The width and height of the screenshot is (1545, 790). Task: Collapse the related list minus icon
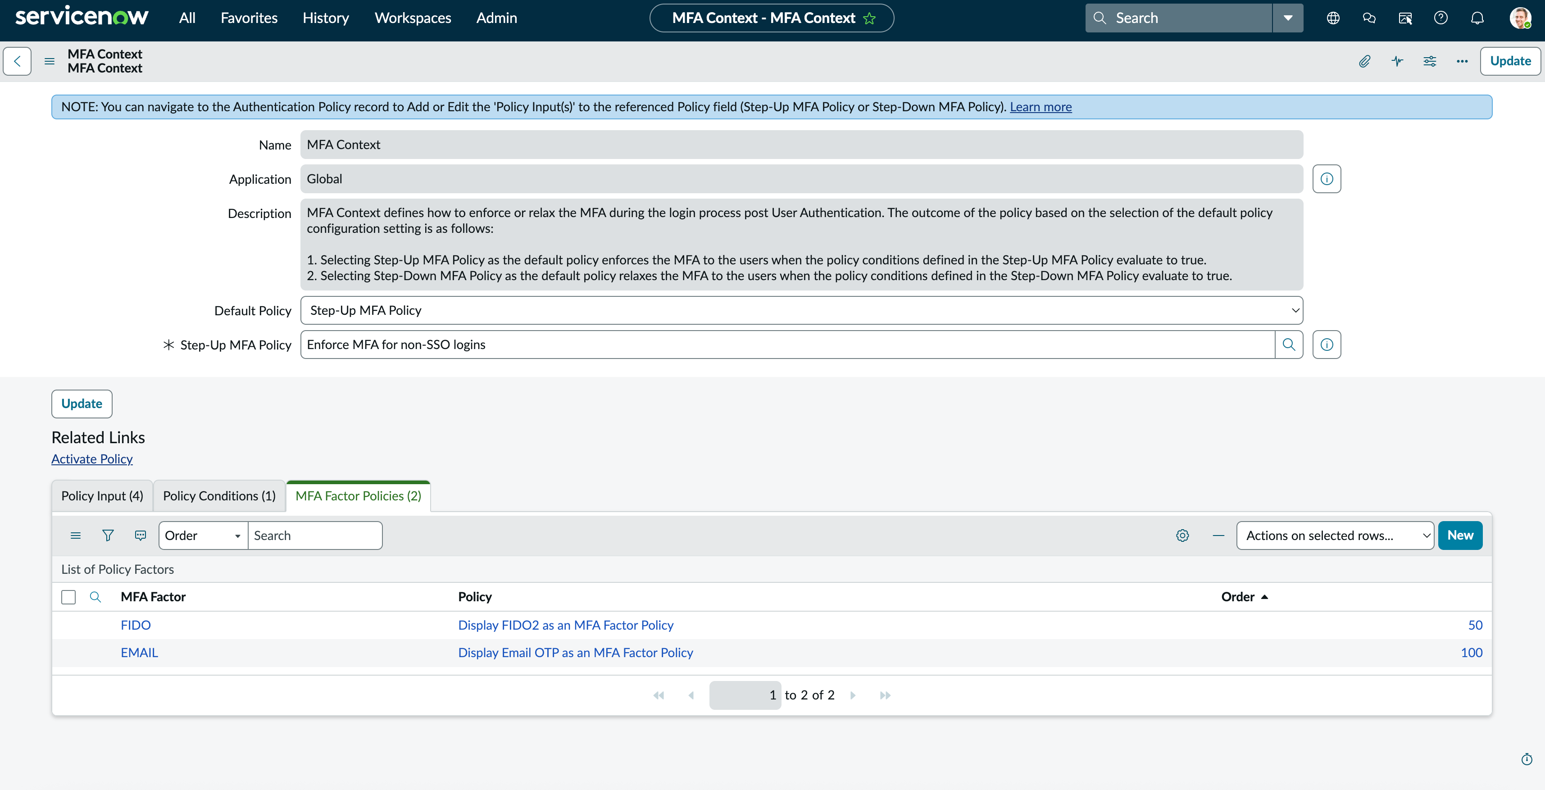pos(1218,536)
